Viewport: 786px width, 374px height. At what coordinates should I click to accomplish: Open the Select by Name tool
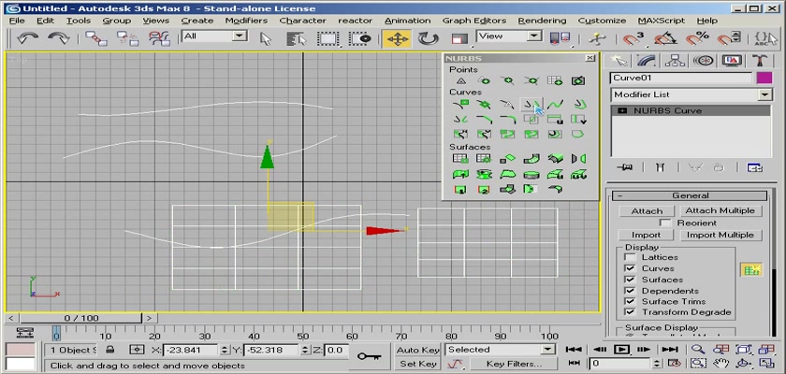click(x=297, y=39)
